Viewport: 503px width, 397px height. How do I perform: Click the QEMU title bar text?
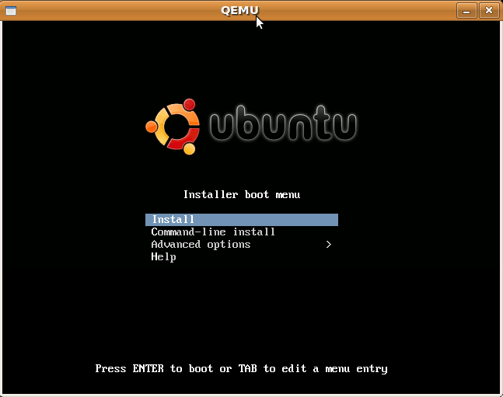pyautogui.click(x=239, y=11)
